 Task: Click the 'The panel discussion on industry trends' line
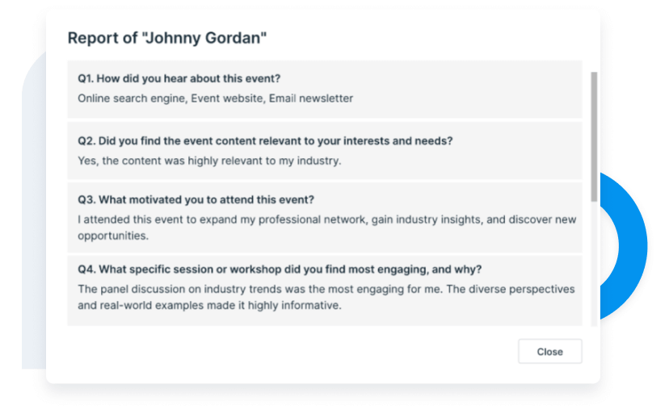[326, 289]
